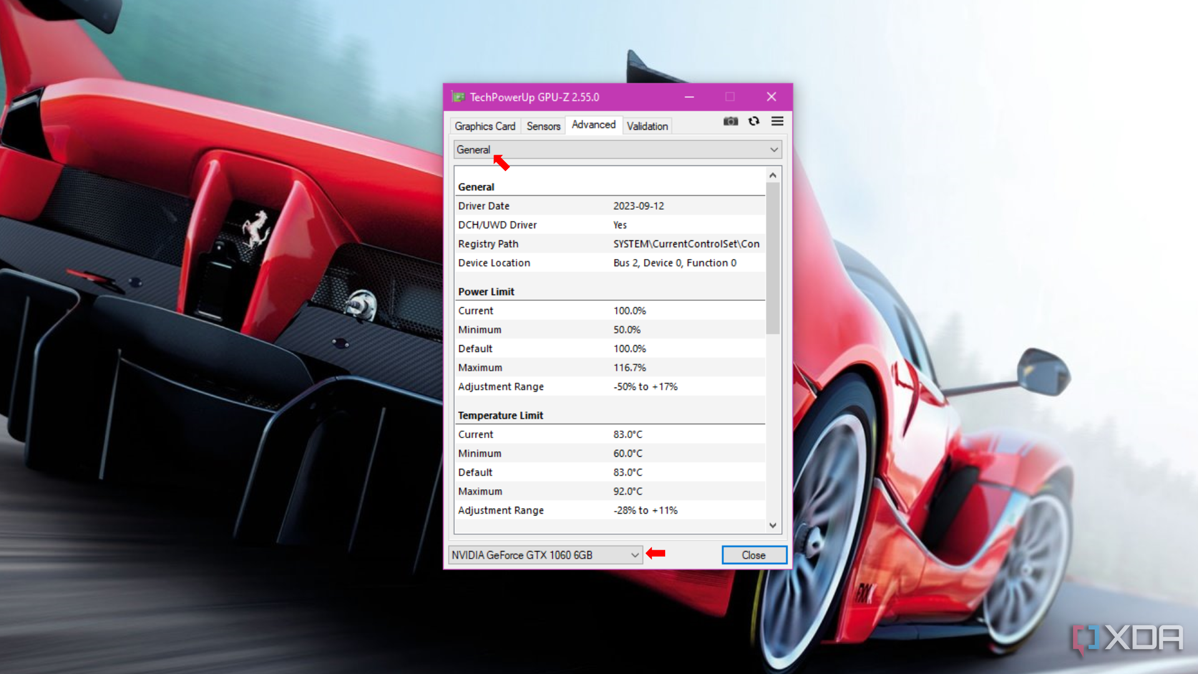Image resolution: width=1198 pixels, height=674 pixels.
Task: Scroll down the advanced properties list
Action: [772, 525]
